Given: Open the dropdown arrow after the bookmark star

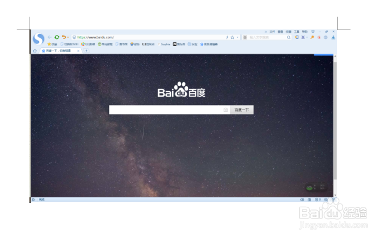Looking at the screenshot, I should pyautogui.click(x=238, y=37).
